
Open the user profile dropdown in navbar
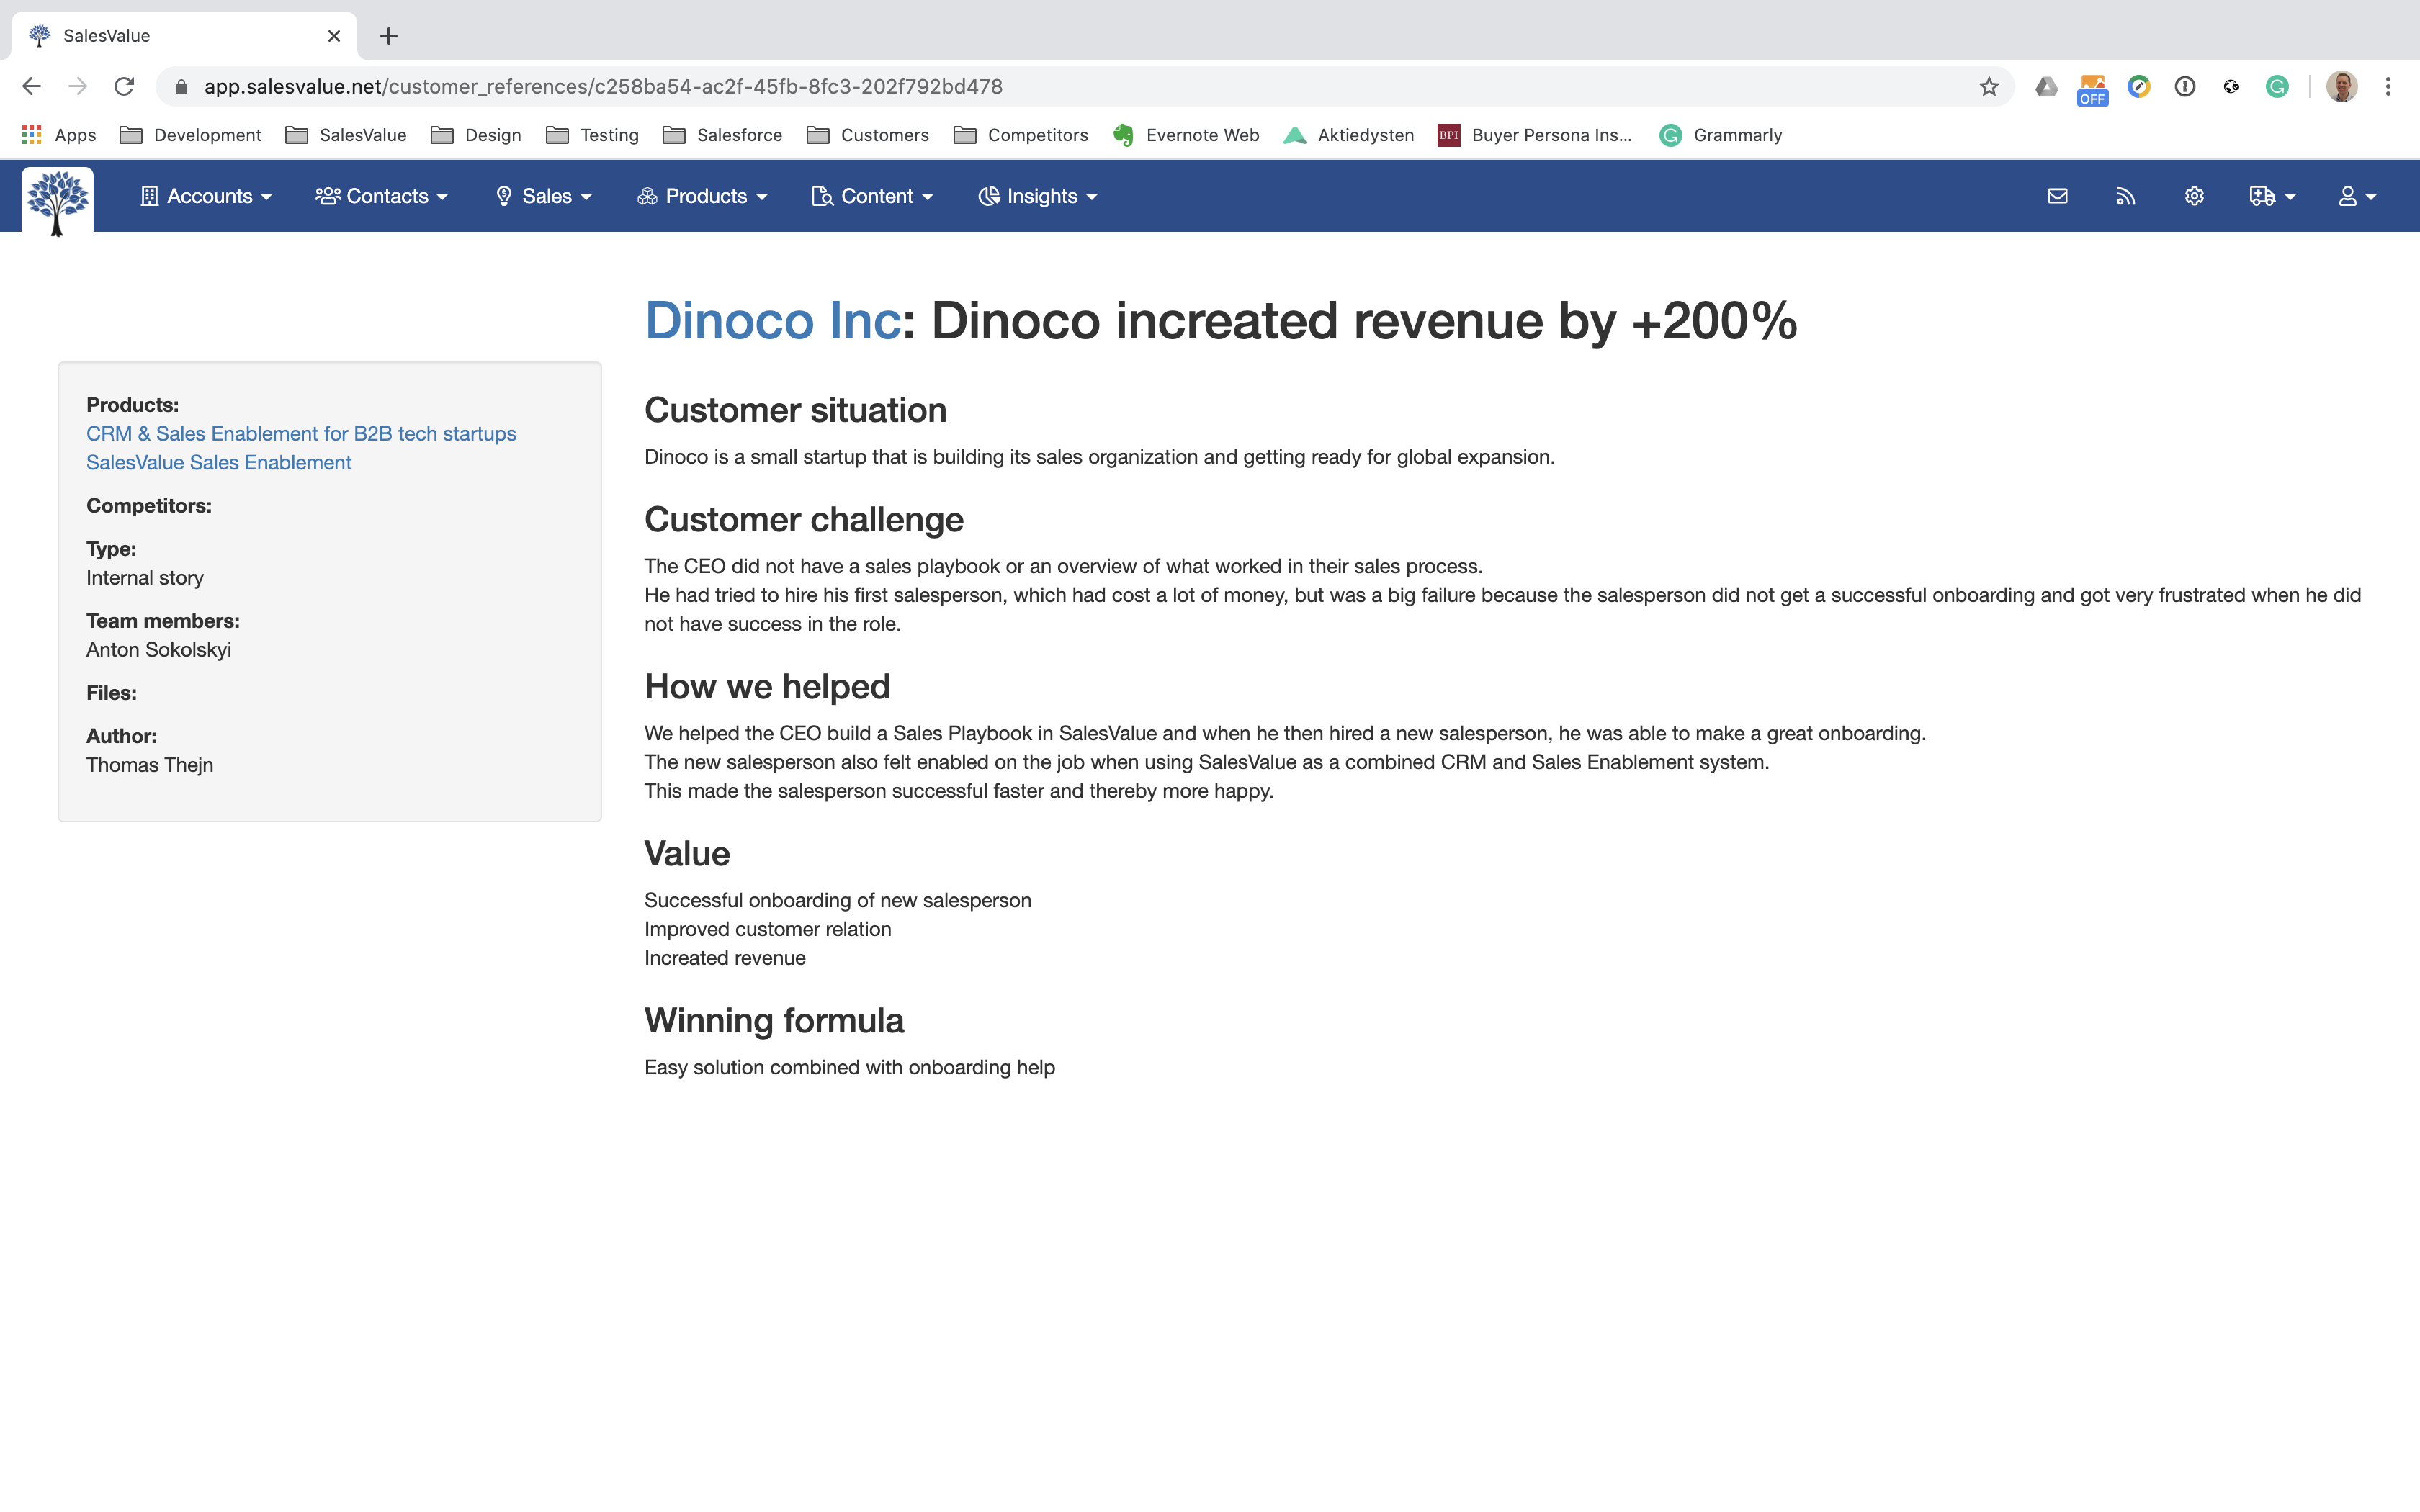pyautogui.click(x=2356, y=196)
